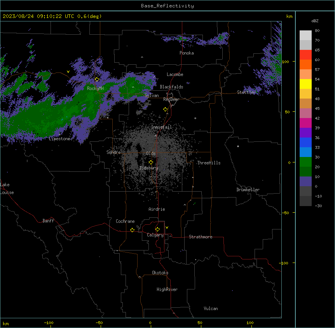Image resolution: width=335 pixels, height=328 pixels.
Task: Click the -100 tick on bottom axis
Action: tap(49, 323)
